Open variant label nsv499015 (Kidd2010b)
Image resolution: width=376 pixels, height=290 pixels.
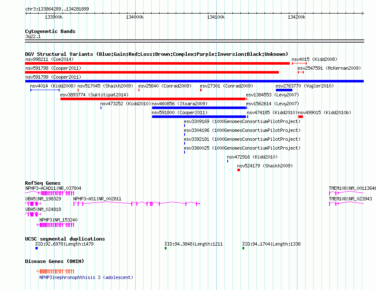[x=324, y=112]
